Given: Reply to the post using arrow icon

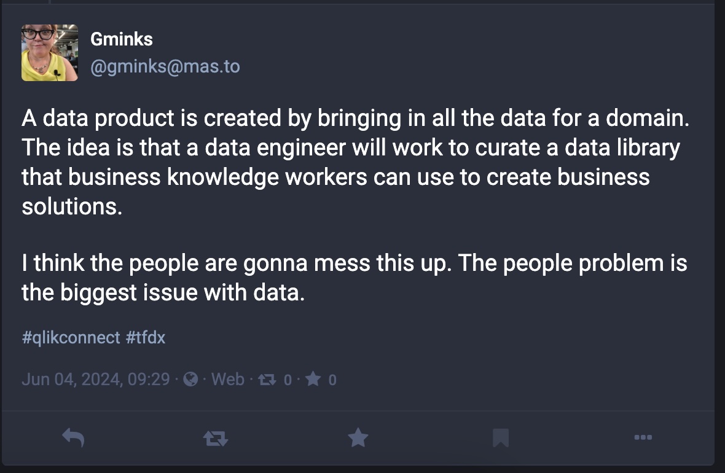Looking at the screenshot, I should (73, 437).
